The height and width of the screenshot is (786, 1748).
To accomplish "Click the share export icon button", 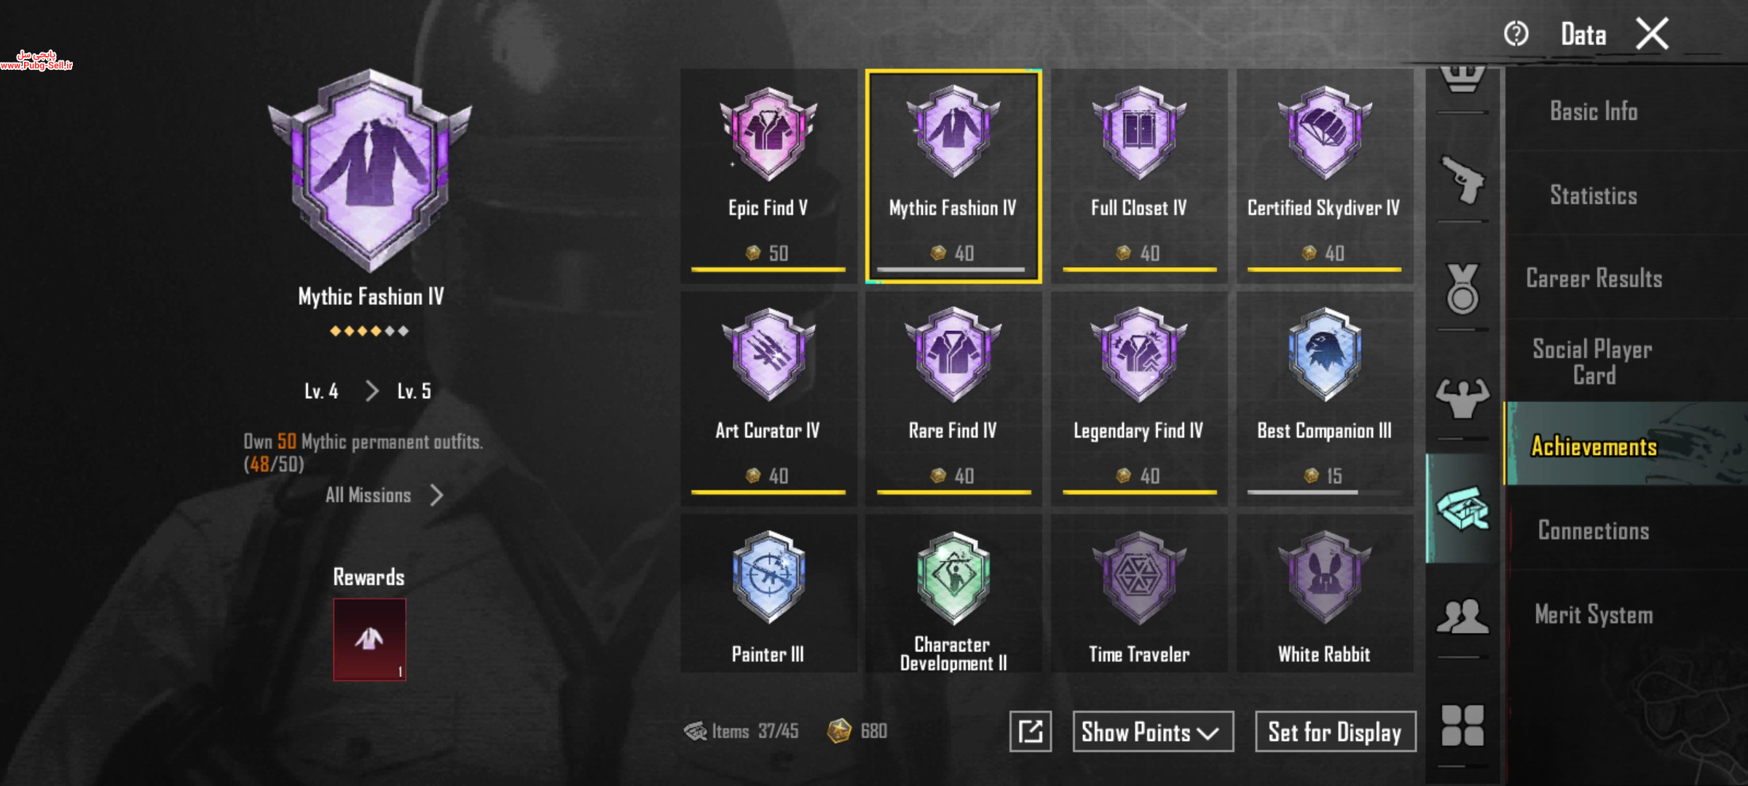I will (x=1031, y=731).
